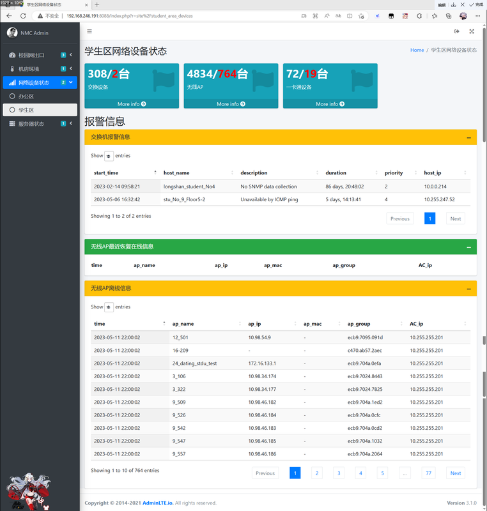Click the longshan_student_No4 host name cell
The width and height of the screenshot is (487, 511).
189,187
